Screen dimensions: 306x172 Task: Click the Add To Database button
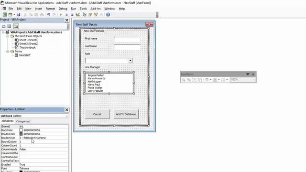pos(126,114)
